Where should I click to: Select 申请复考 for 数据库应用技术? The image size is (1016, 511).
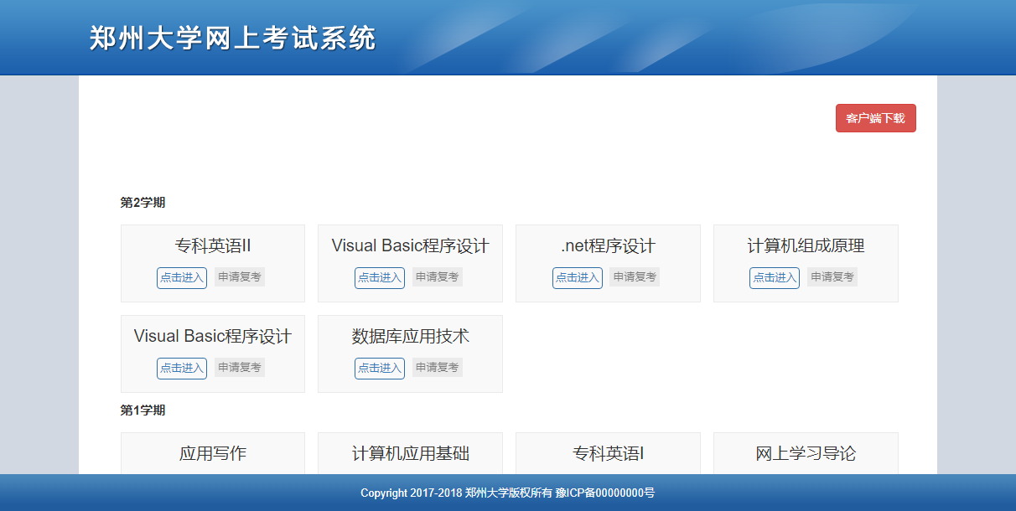[x=437, y=368]
